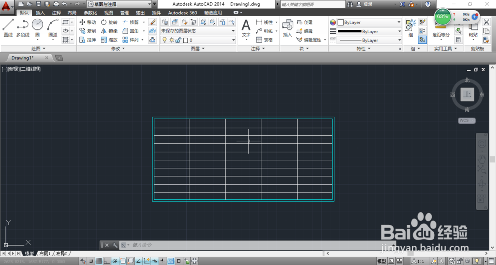Select the 多段线 polyline tool
Viewport: 496px width, 265px height.
click(23, 28)
